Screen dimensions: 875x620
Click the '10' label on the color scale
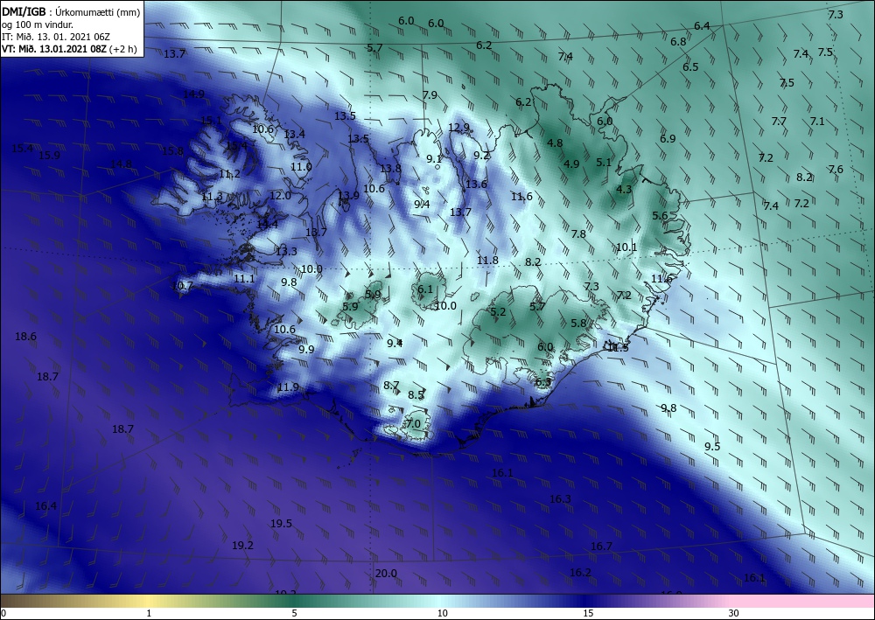click(x=442, y=613)
